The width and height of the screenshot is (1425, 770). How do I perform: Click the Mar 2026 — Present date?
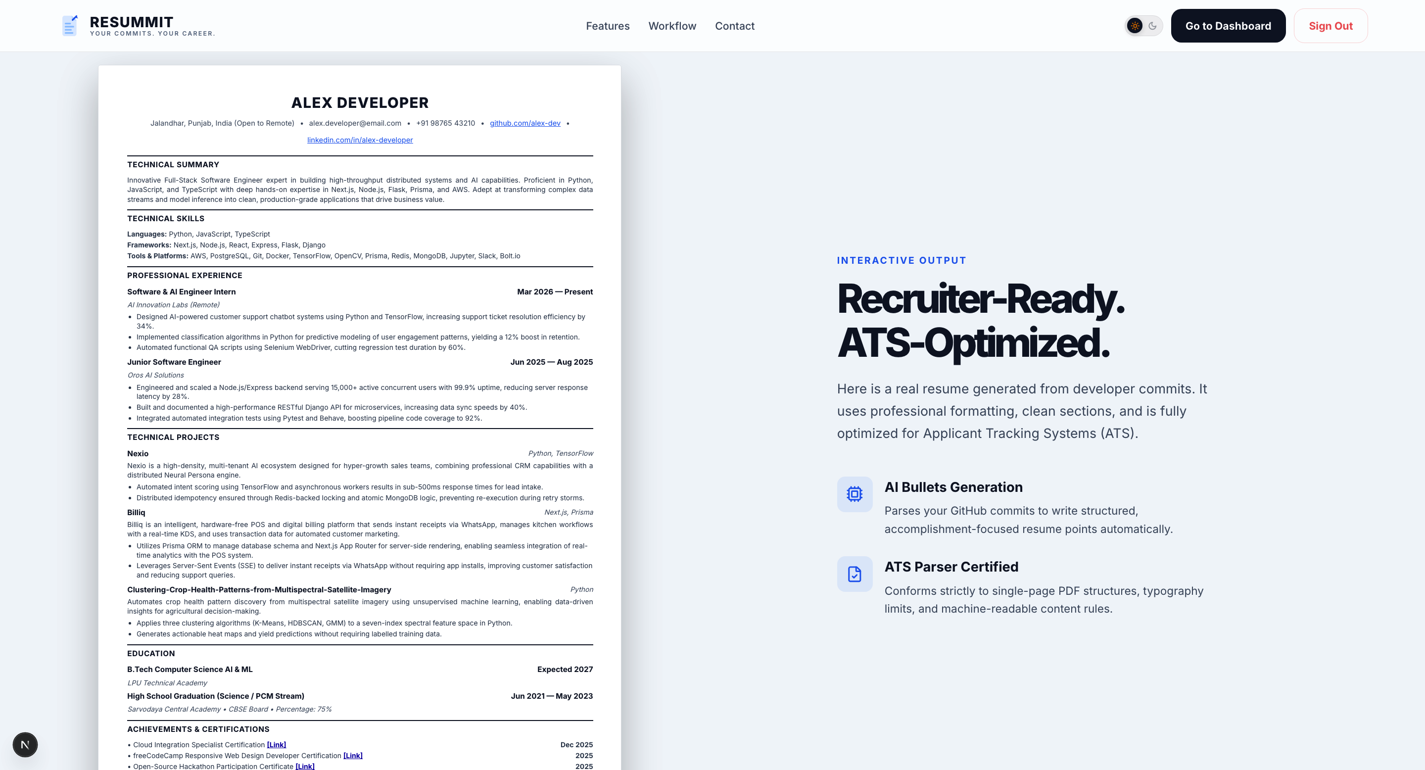tap(555, 291)
